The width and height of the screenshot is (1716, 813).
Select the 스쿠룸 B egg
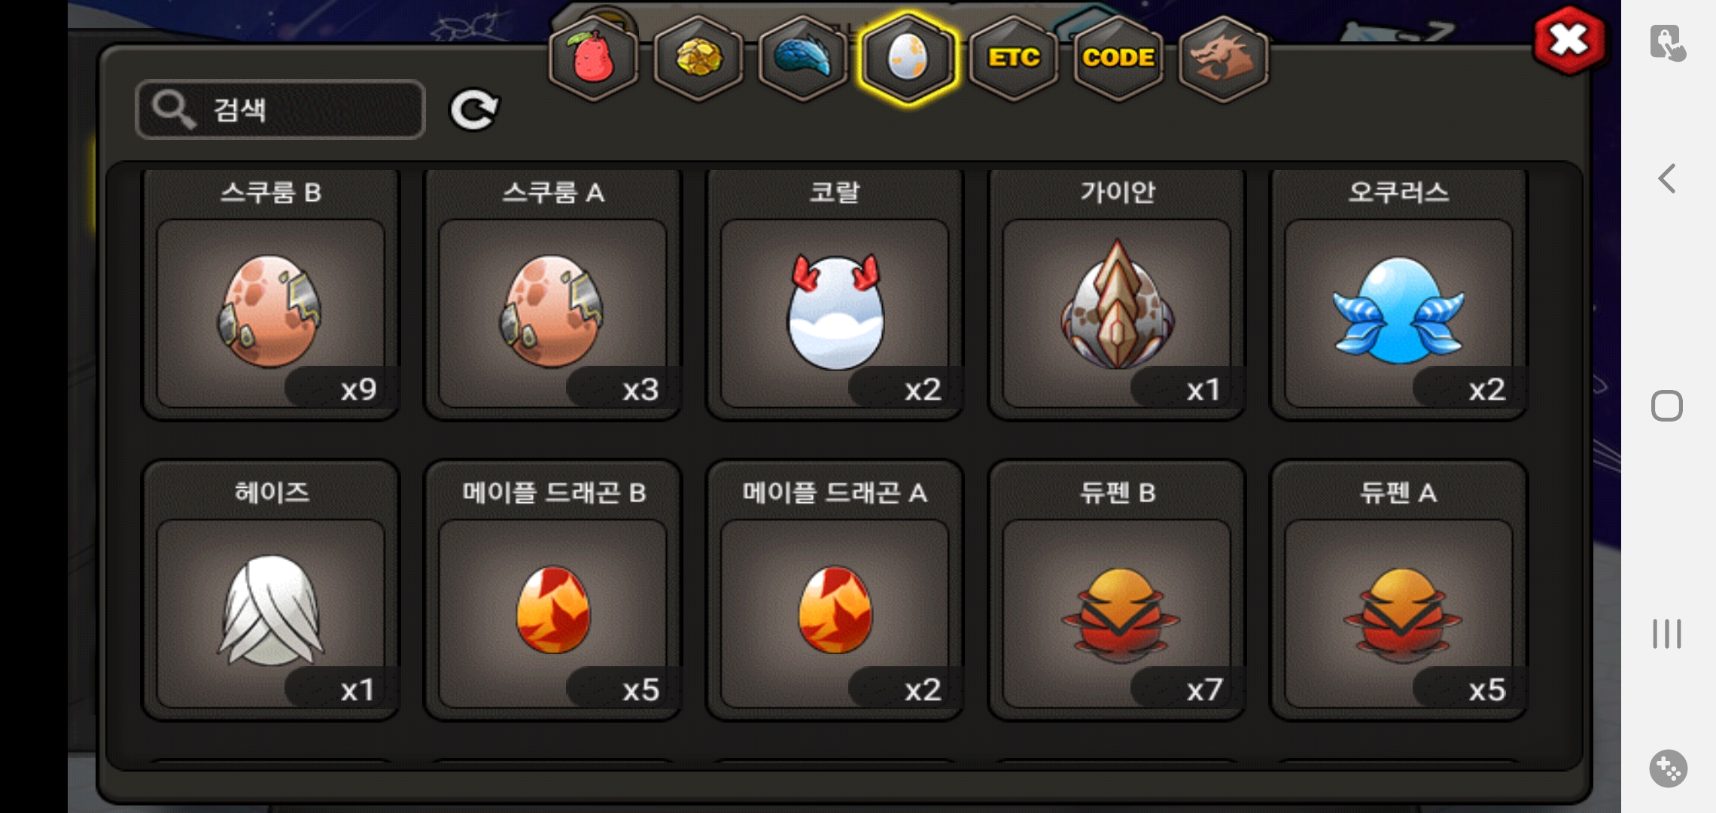[271, 295]
